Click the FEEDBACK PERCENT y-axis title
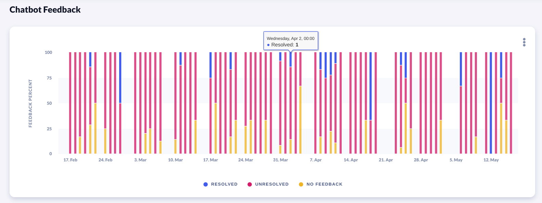Image resolution: width=542 pixels, height=203 pixels. pyautogui.click(x=30, y=103)
